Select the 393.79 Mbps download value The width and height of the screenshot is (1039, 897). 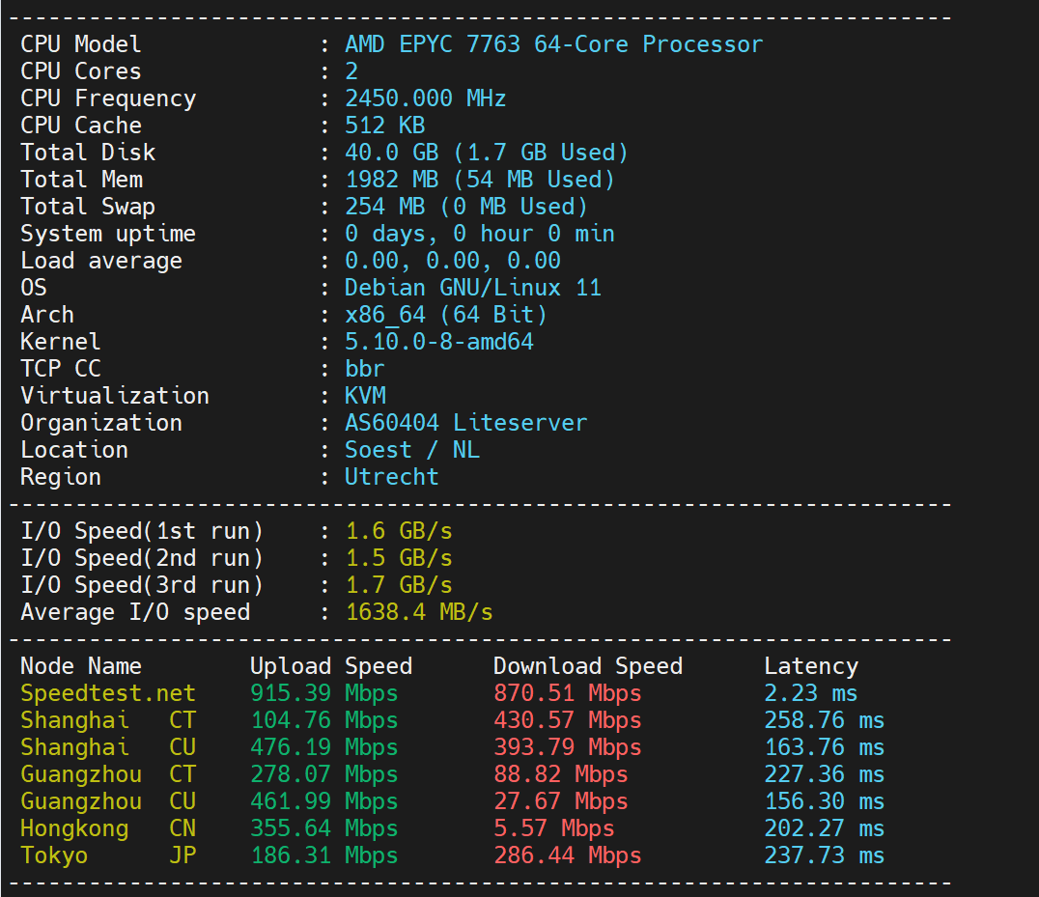[567, 748]
